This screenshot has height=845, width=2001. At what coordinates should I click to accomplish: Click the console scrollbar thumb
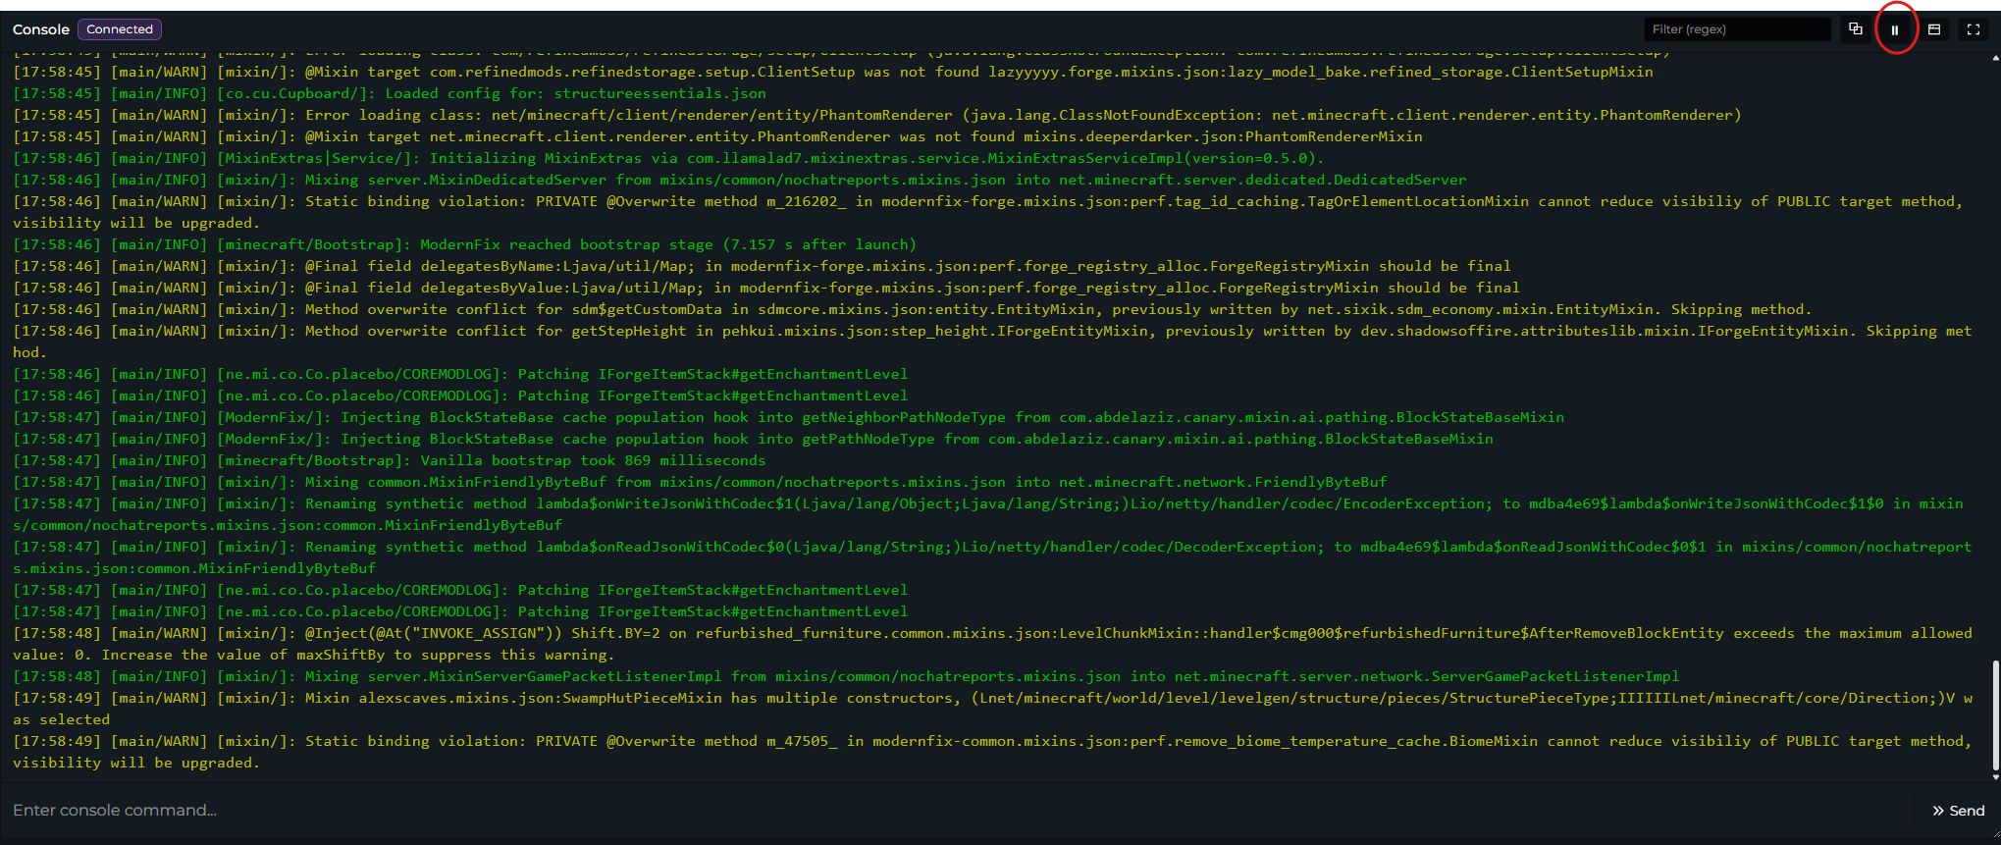click(1995, 714)
